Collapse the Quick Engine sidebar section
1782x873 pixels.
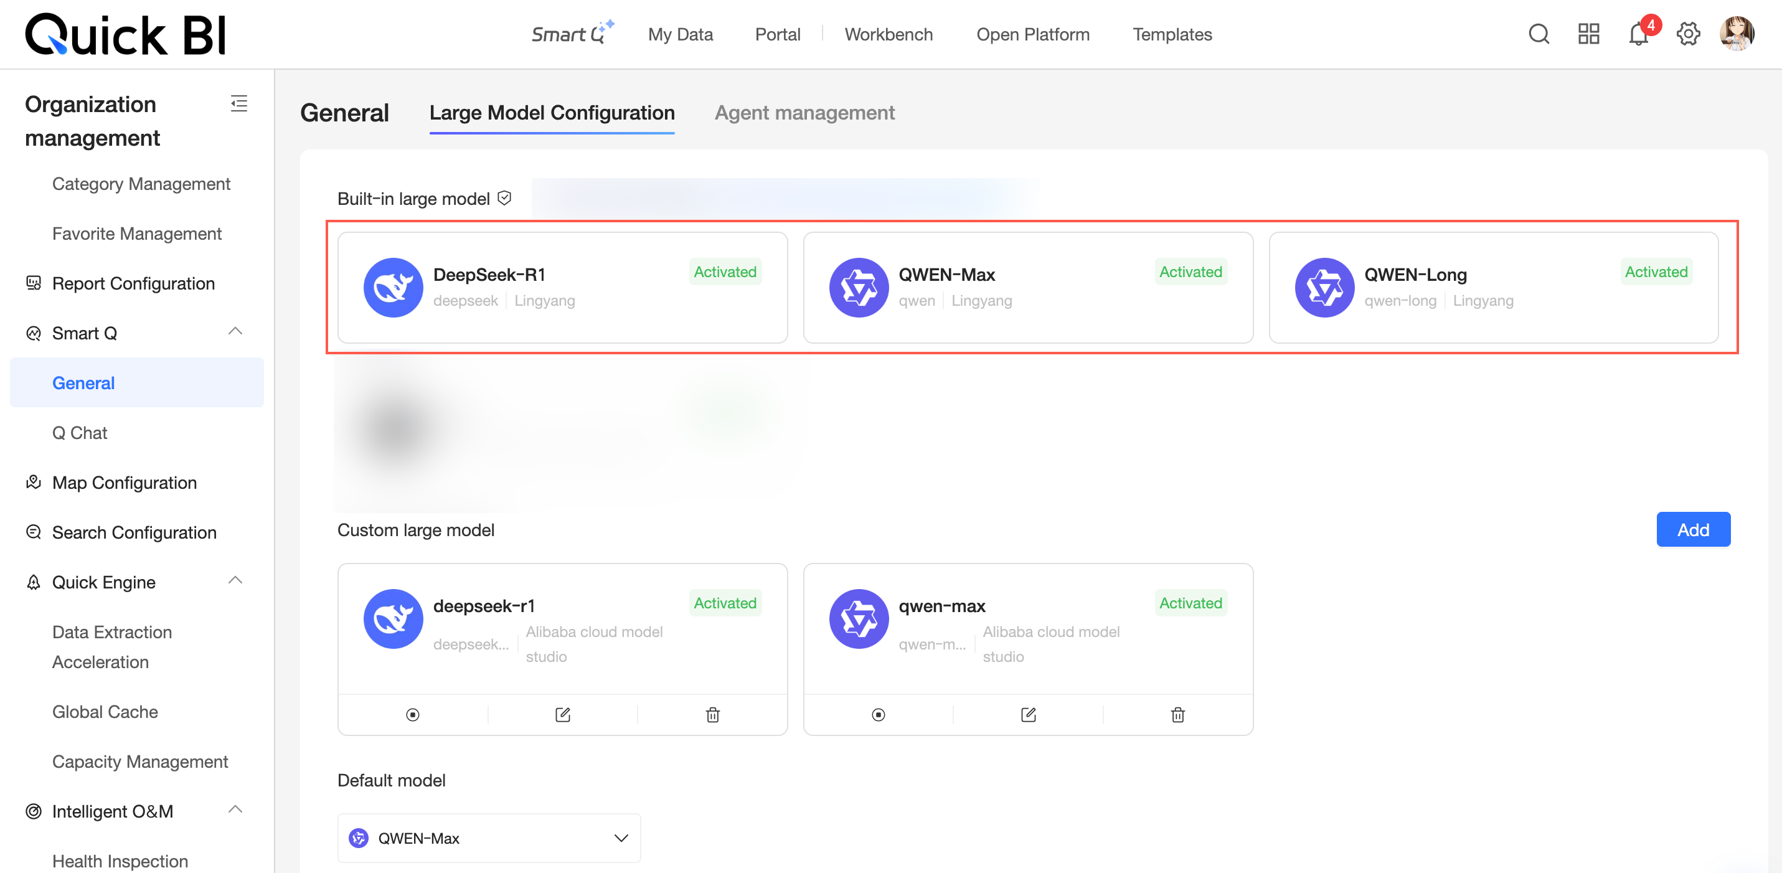tap(235, 580)
